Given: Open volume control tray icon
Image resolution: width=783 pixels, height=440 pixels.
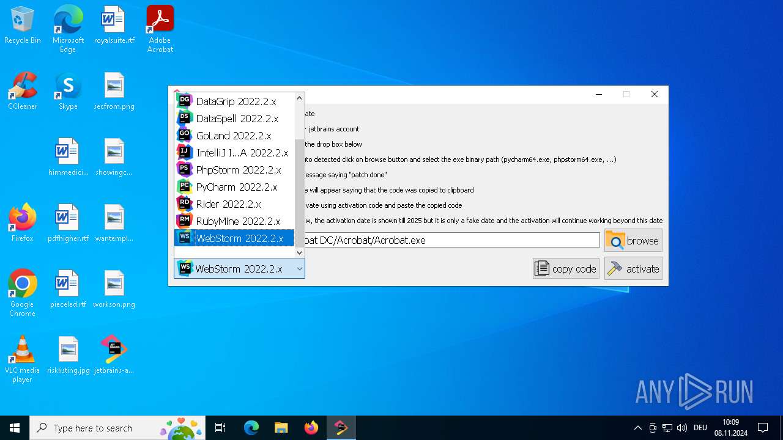Looking at the screenshot, I should [682, 428].
